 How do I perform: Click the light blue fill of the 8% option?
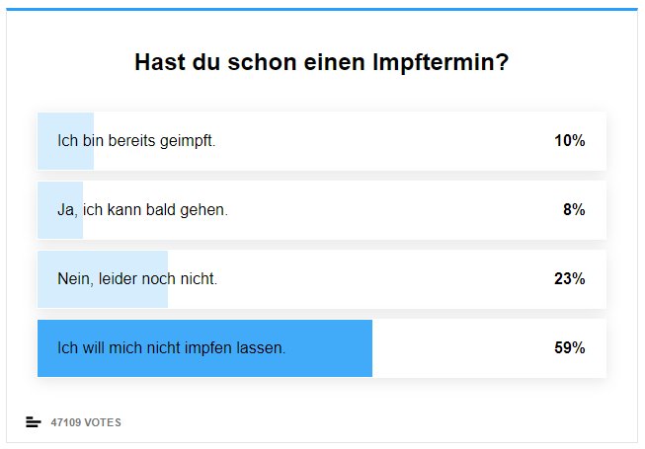(x=60, y=210)
